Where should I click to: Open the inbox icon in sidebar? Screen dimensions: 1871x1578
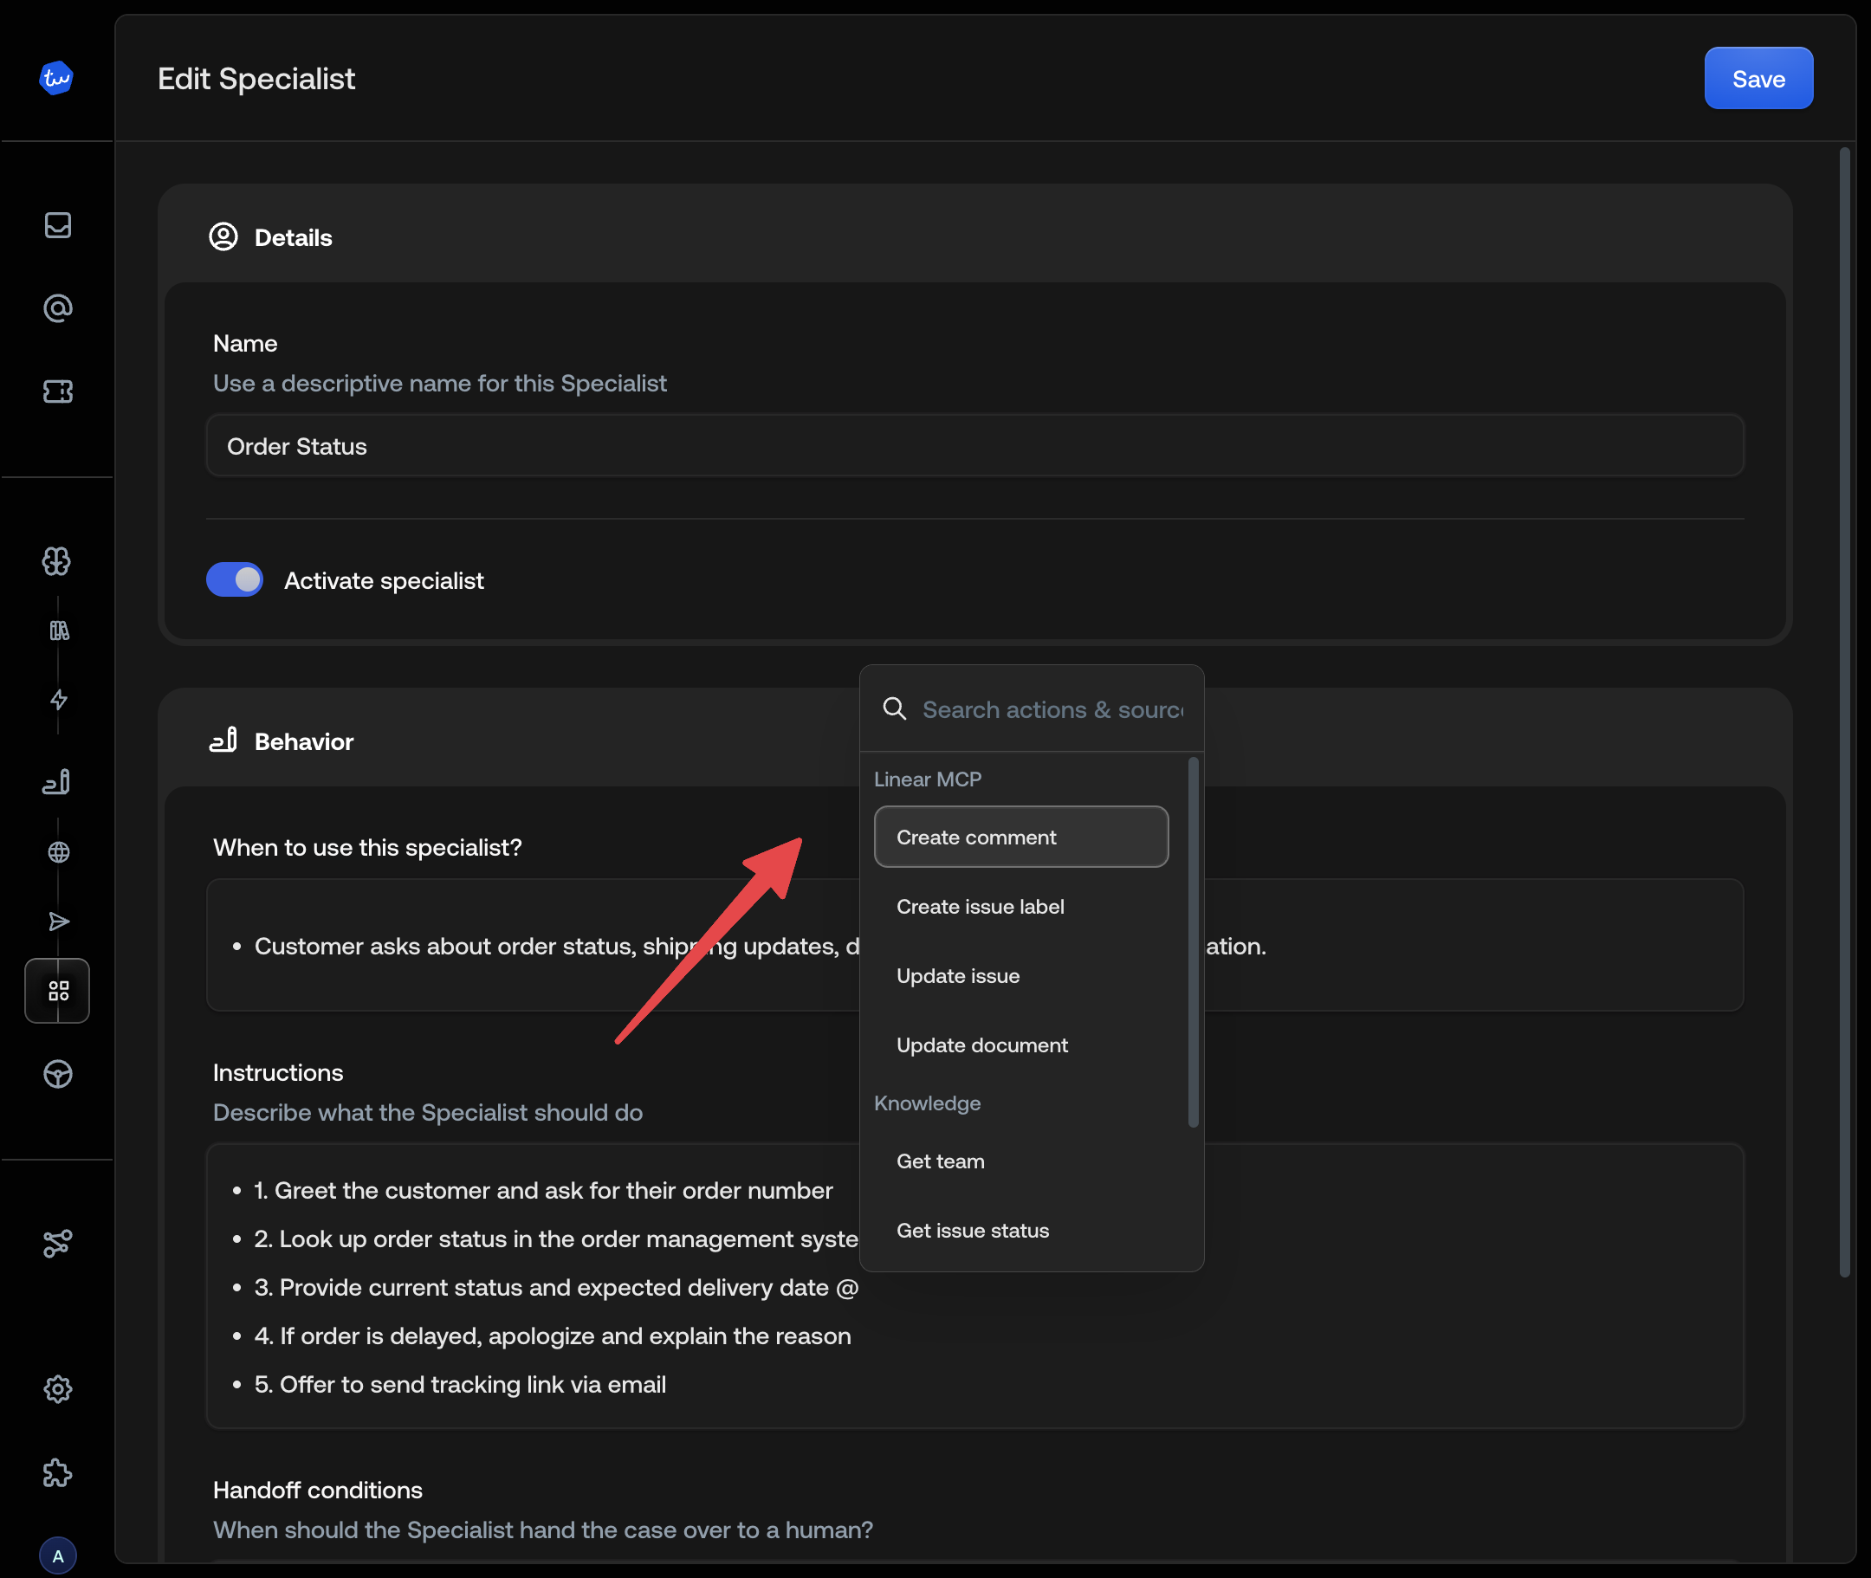tap(58, 225)
